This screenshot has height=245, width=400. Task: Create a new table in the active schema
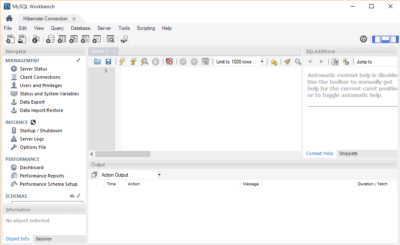[x=62, y=39]
